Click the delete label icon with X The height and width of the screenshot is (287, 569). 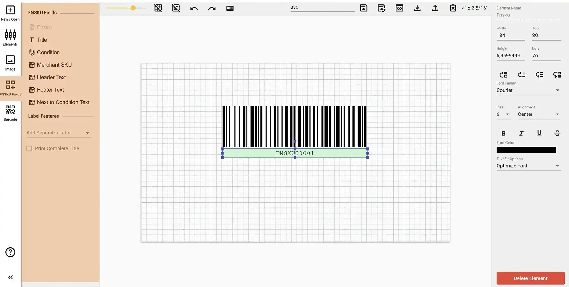453,8
